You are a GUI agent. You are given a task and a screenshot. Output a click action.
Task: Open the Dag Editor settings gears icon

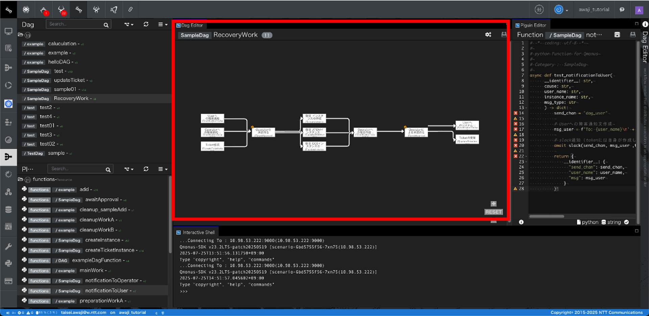(488, 35)
